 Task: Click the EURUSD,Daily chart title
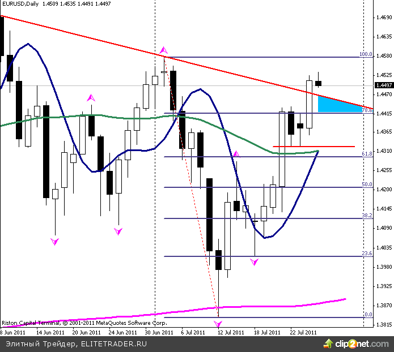(20, 5)
